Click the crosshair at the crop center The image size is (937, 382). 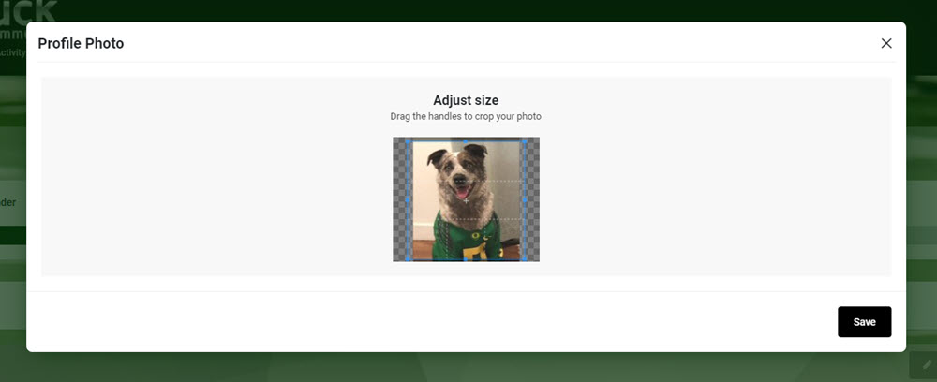pyautogui.click(x=466, y=200)
